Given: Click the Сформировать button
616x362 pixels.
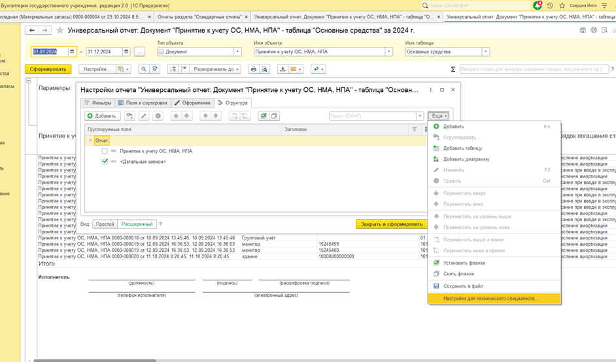Looking at the screenshot, I should [48, 69].
